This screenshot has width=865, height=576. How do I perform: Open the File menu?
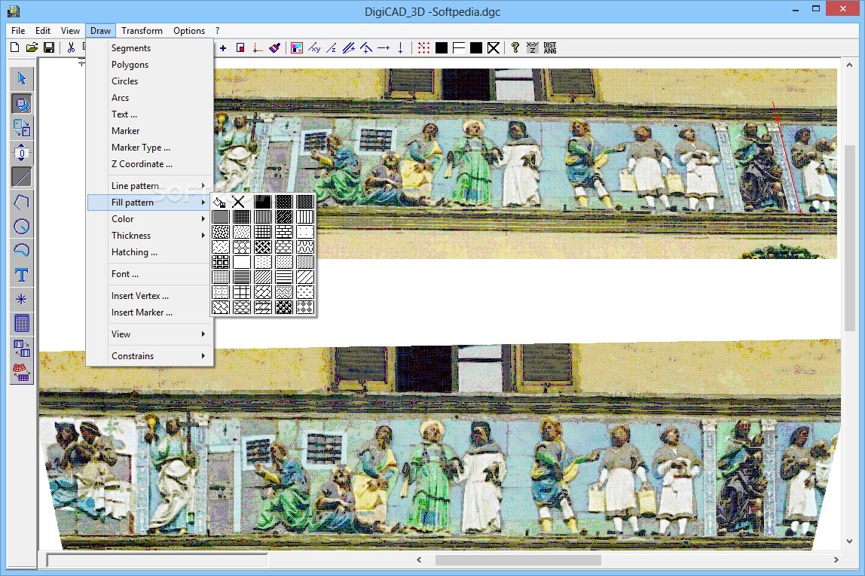(x=18, y=31)
